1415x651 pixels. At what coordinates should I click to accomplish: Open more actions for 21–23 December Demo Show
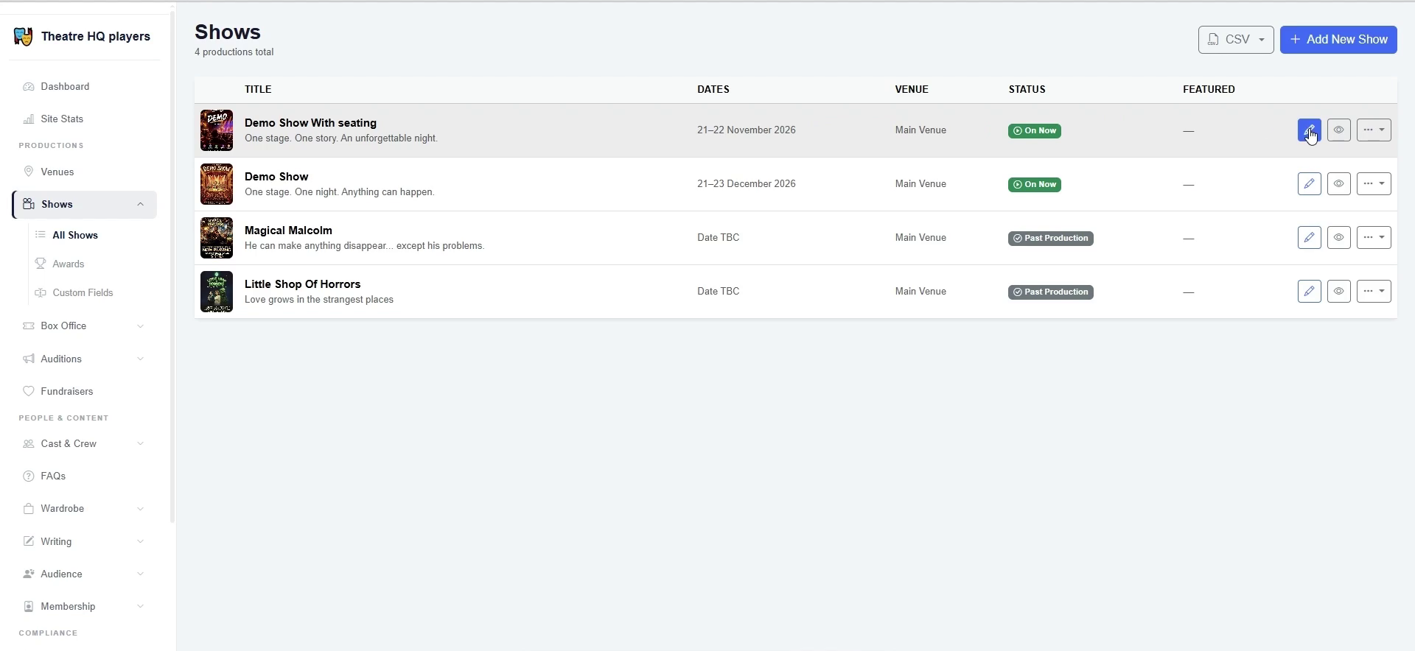point(1374,184)
